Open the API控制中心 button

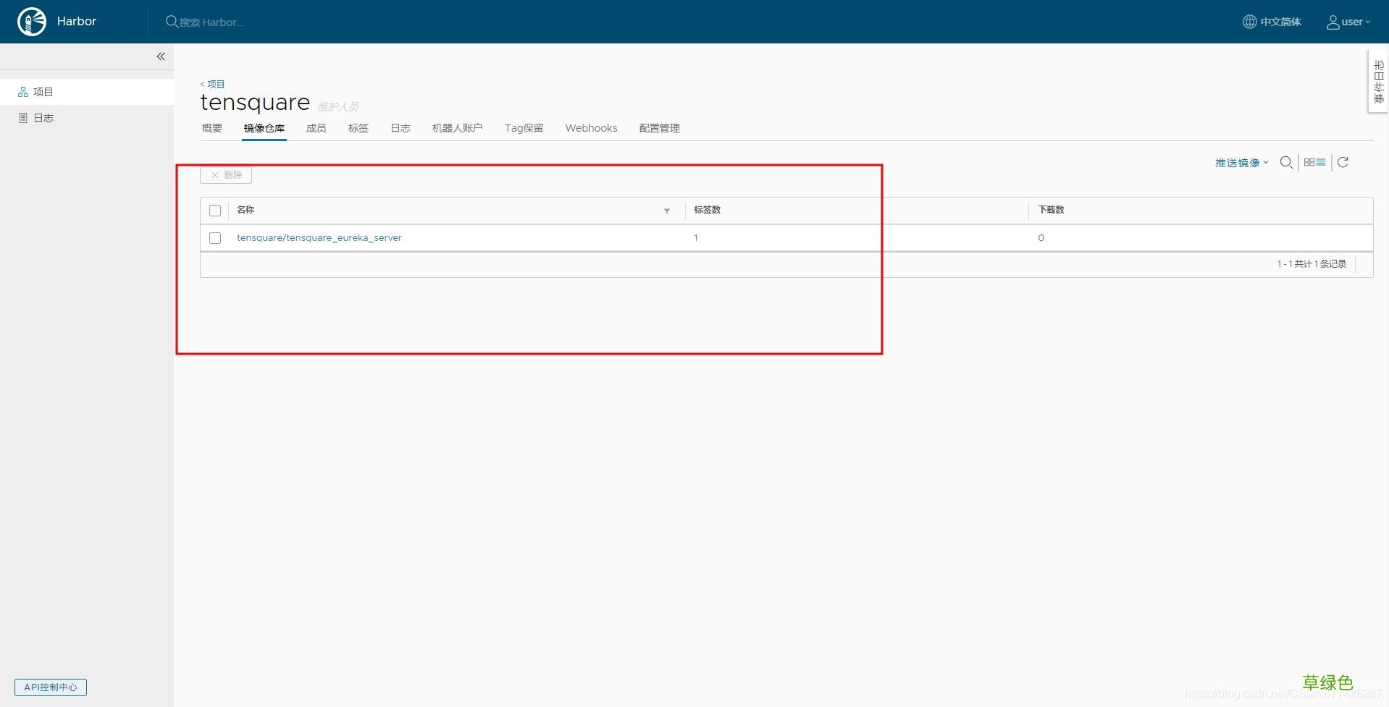(x=51, y=687)
